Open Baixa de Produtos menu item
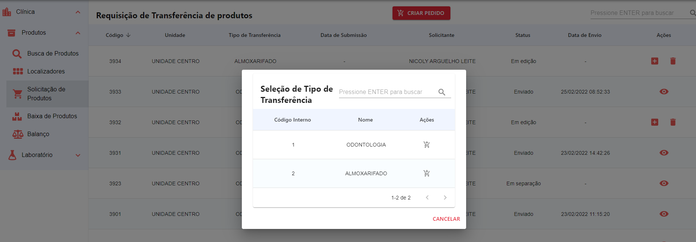This screenshot has height=242, width=696. (52, 116)
